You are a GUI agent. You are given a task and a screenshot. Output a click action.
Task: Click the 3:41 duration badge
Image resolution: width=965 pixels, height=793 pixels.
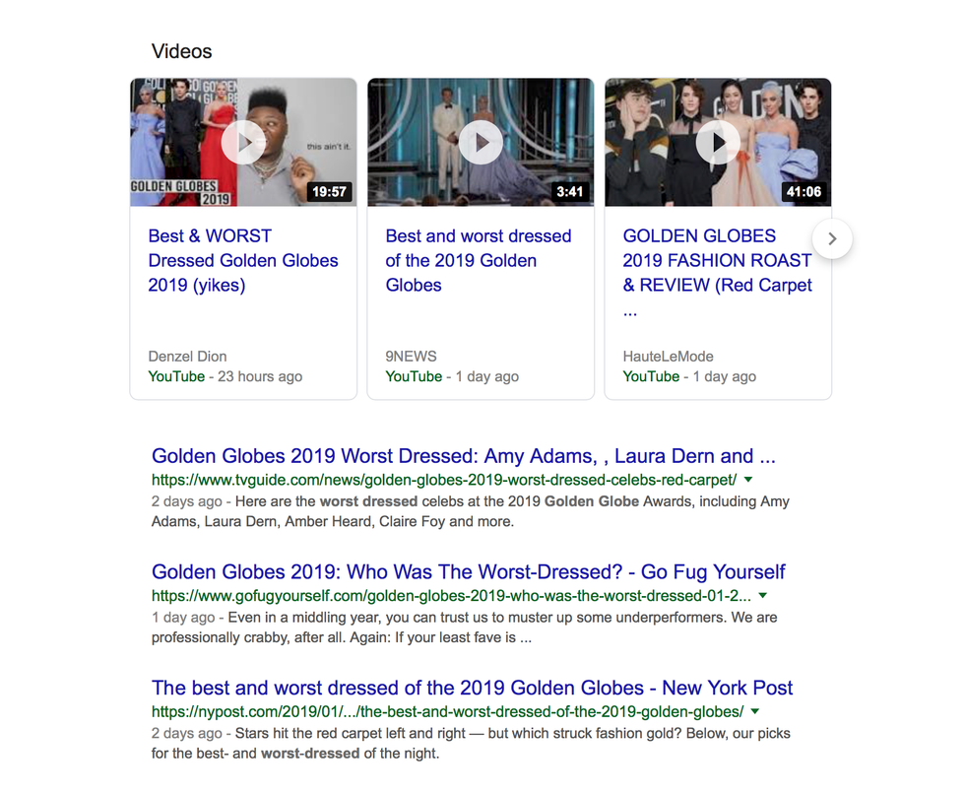570,191
